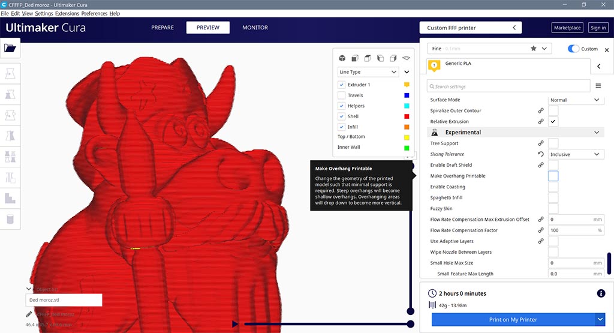The width and height of the screenshot is (614, 333).
Task: Toggle the Custom settings switch
Action: point(573,49)
